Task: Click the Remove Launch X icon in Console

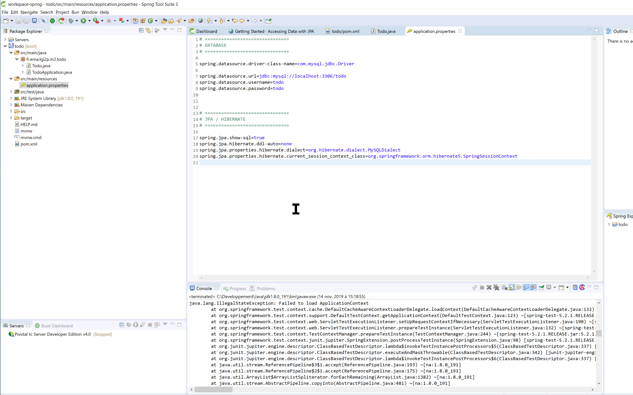Action: pyautogui.click(x=489, y=287)
